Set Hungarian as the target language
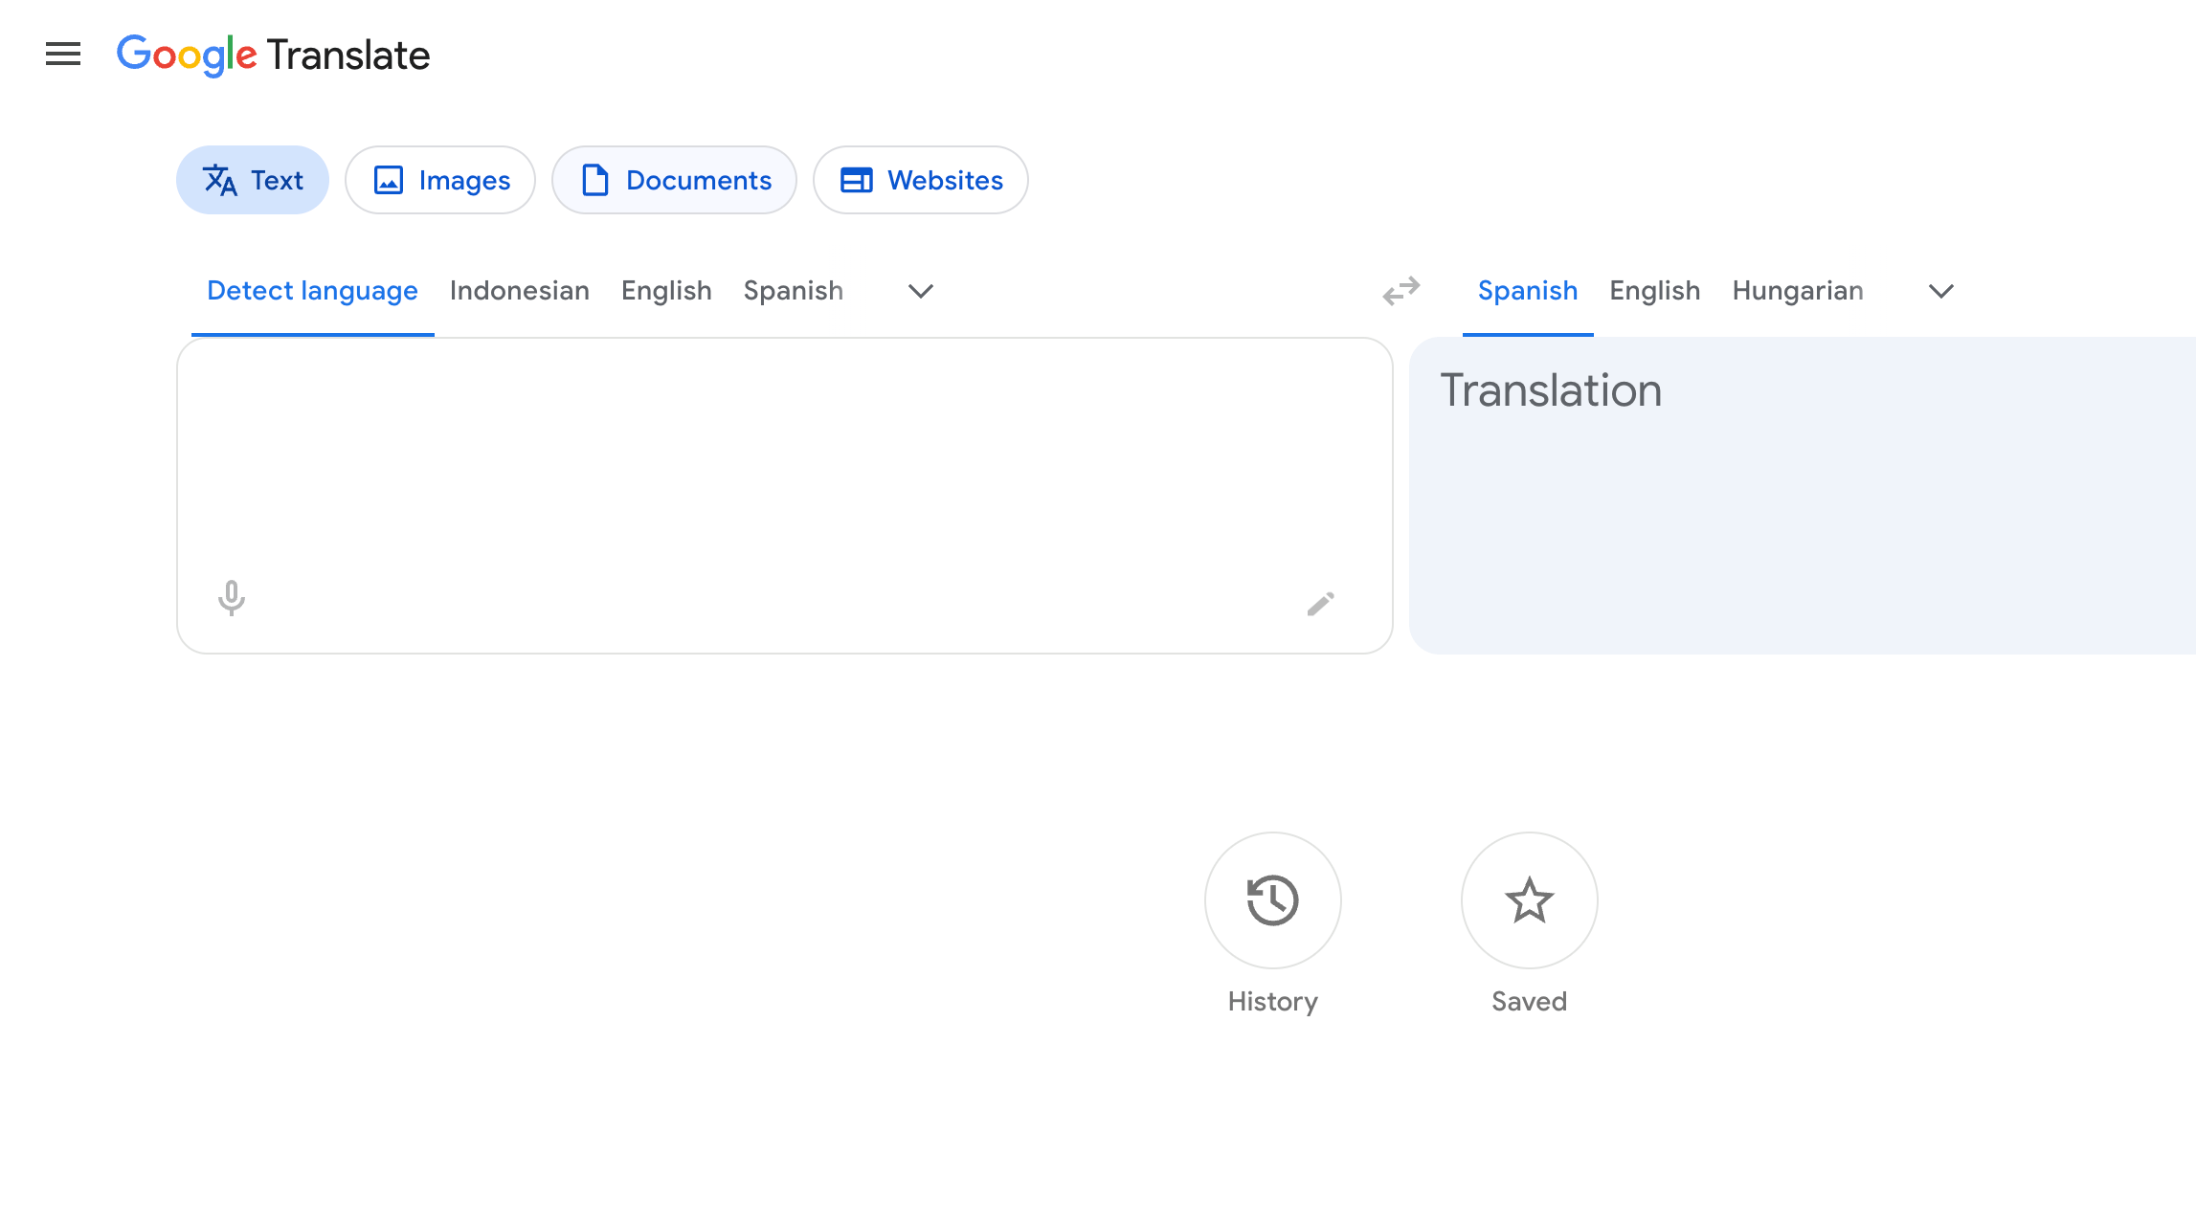This screenshot has width=2196, height=1221. [1796, 291]
